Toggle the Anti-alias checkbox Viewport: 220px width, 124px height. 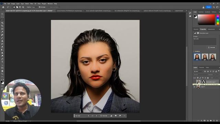coord(40,7)
